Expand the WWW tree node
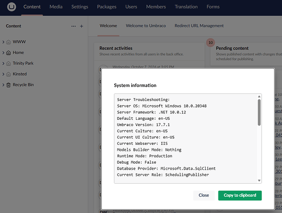Image resolution: width=282 pixels, height=213 pixels. point(3,42)
